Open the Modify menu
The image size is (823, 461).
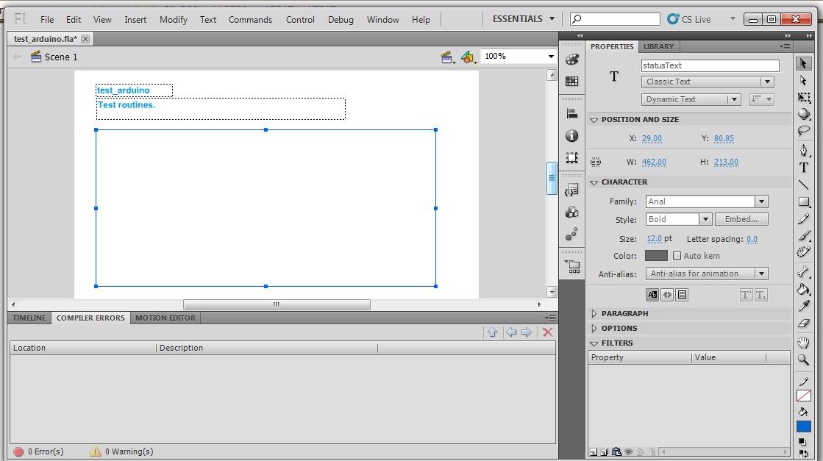click(x=174, y=19)
